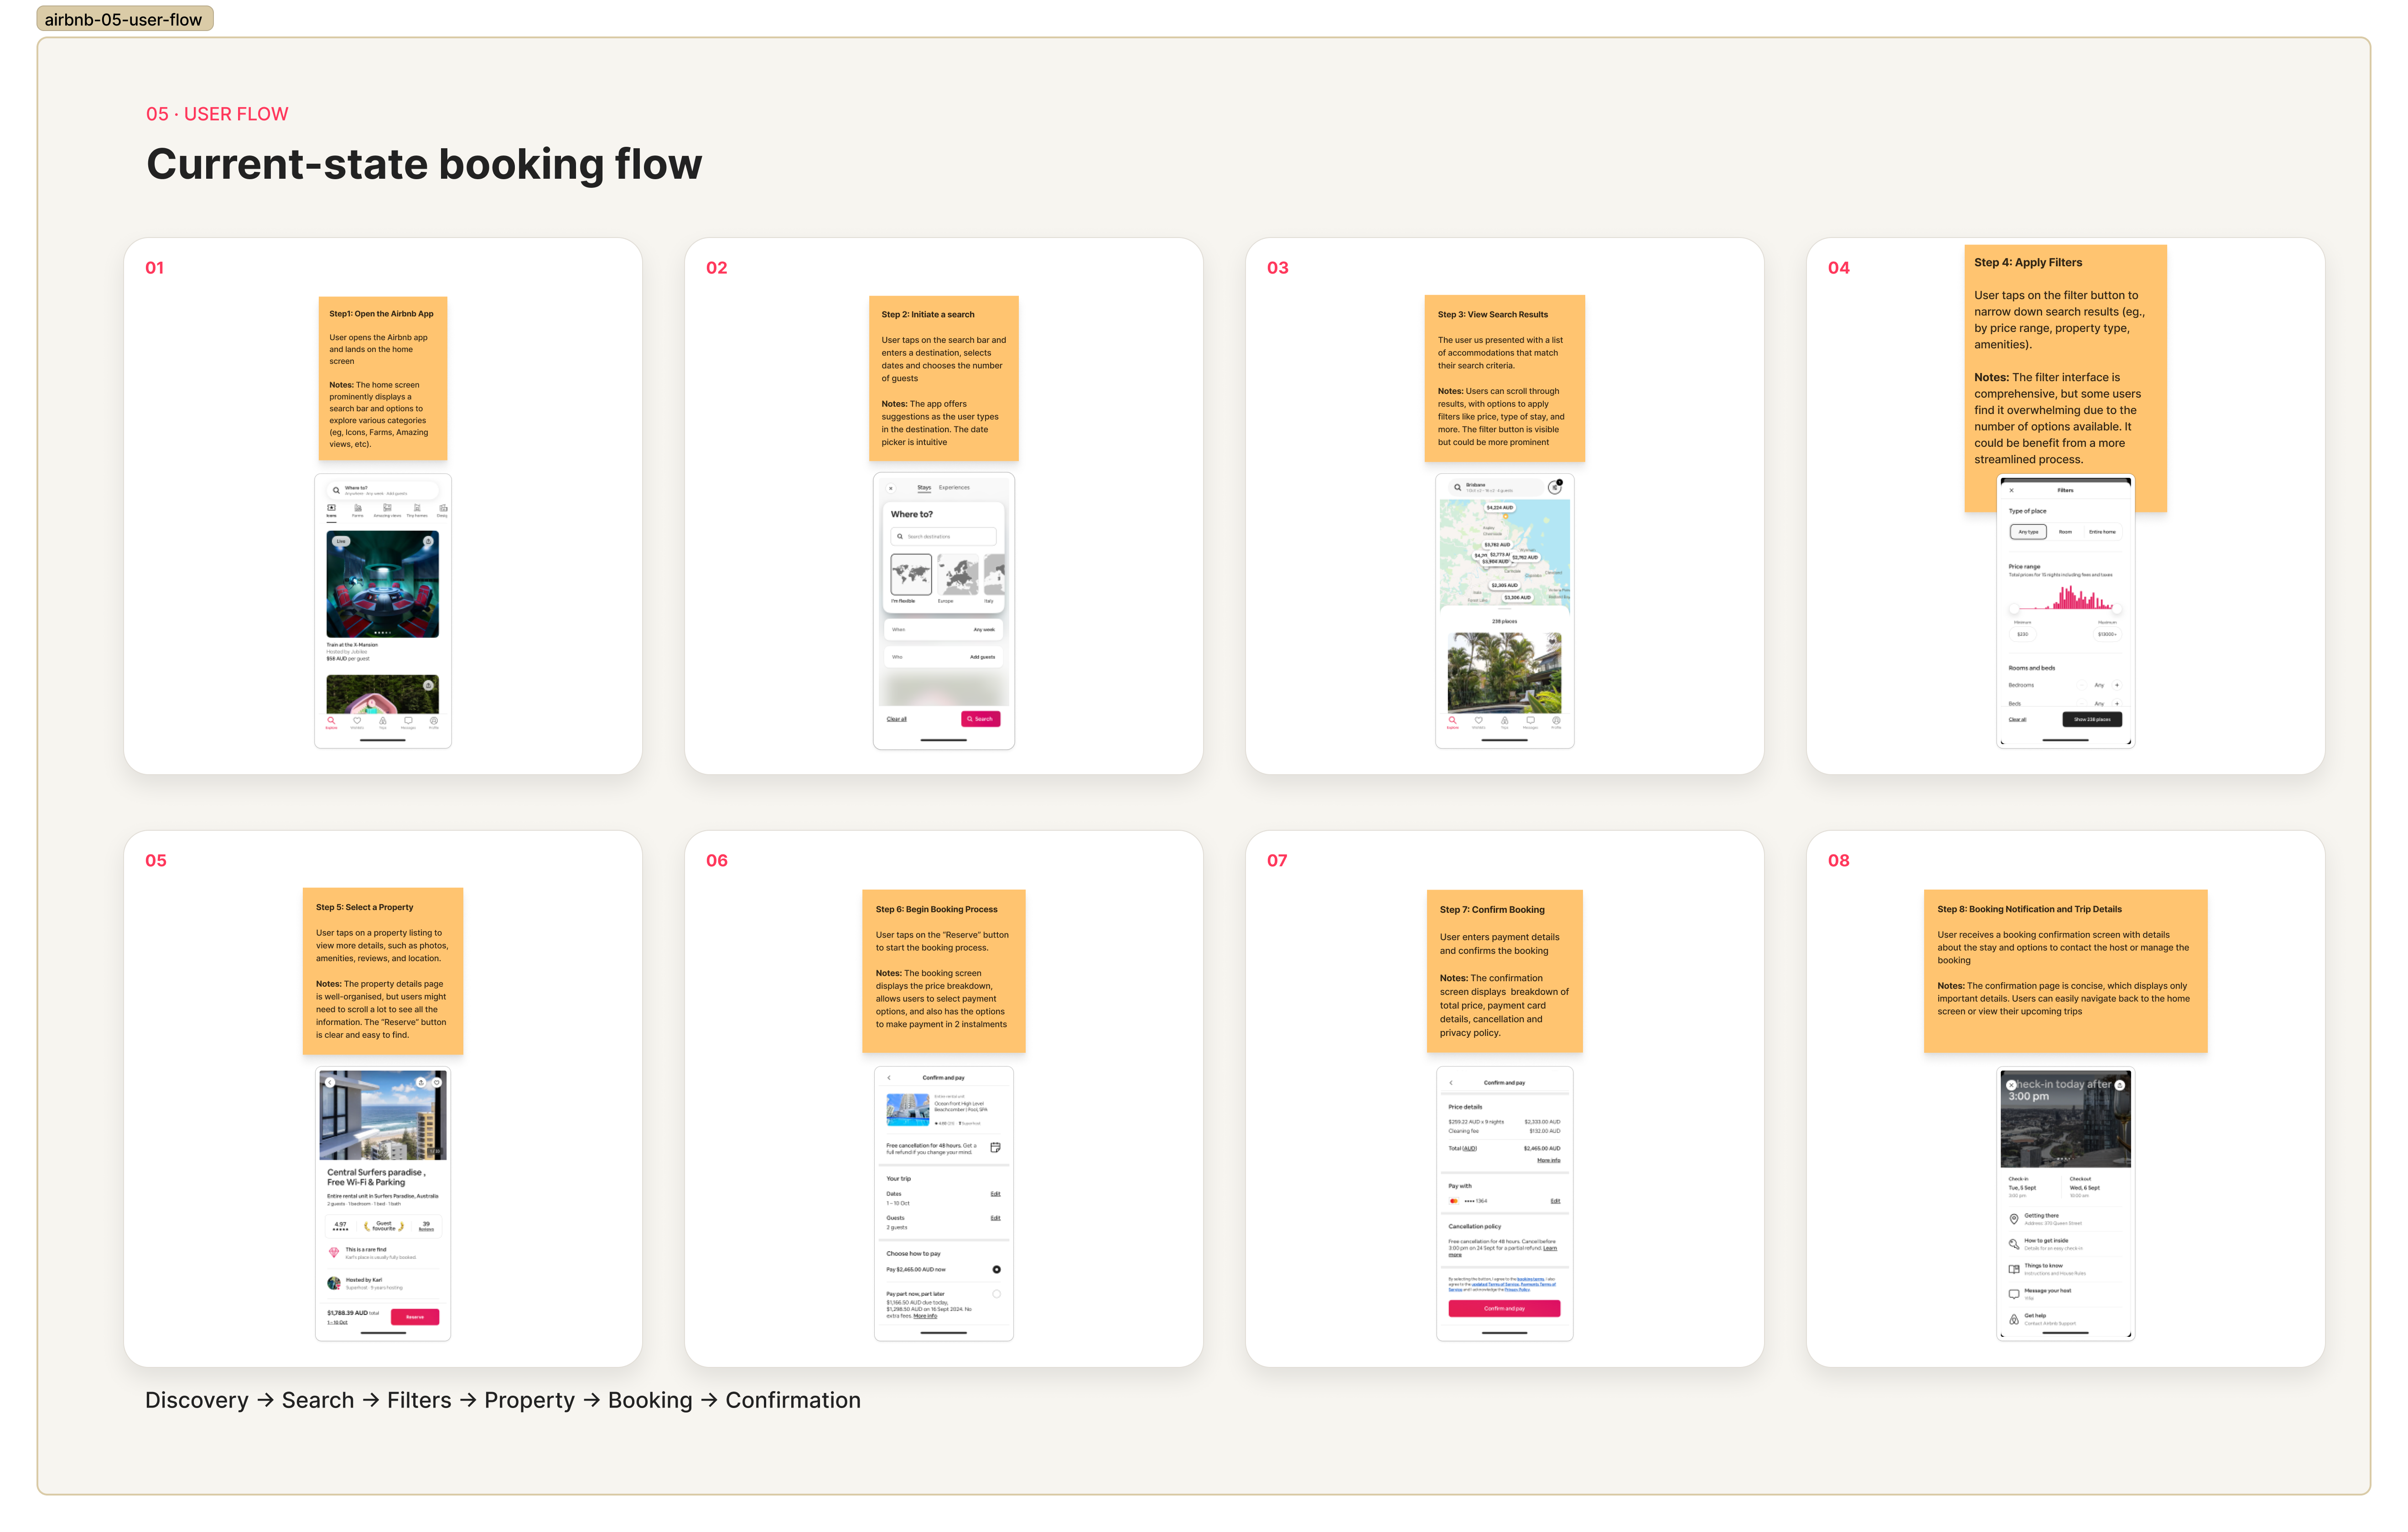Close the Filters panel
The height and width of the screenshot is (1532, 2408).
(x=2011, y=491)
